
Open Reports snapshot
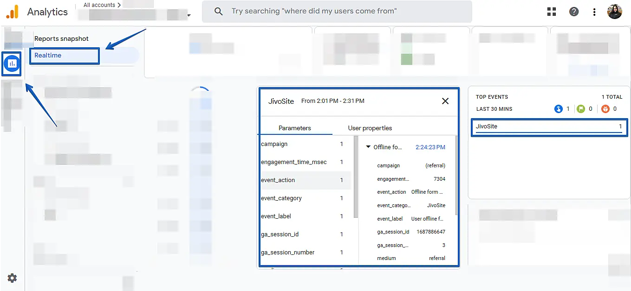tap(61, 38)
